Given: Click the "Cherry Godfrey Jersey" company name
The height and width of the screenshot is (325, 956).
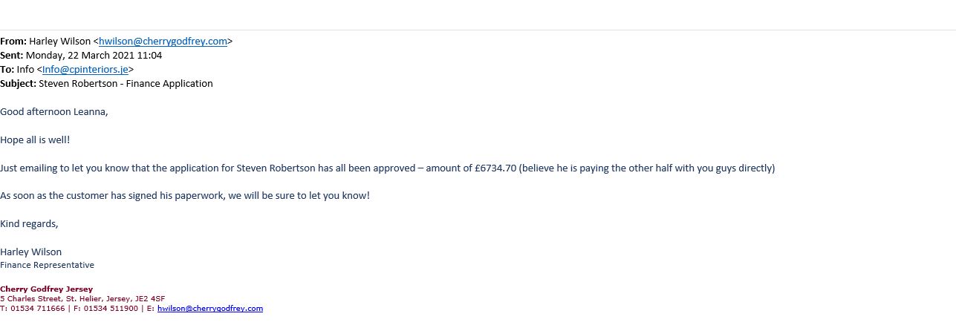Looking at the screenshot, I should (x=46, y=289).
